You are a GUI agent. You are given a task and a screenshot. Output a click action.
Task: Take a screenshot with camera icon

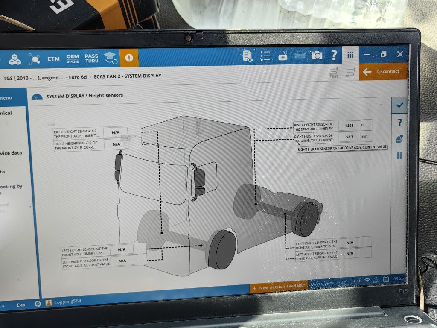click(x=317, y=55)
